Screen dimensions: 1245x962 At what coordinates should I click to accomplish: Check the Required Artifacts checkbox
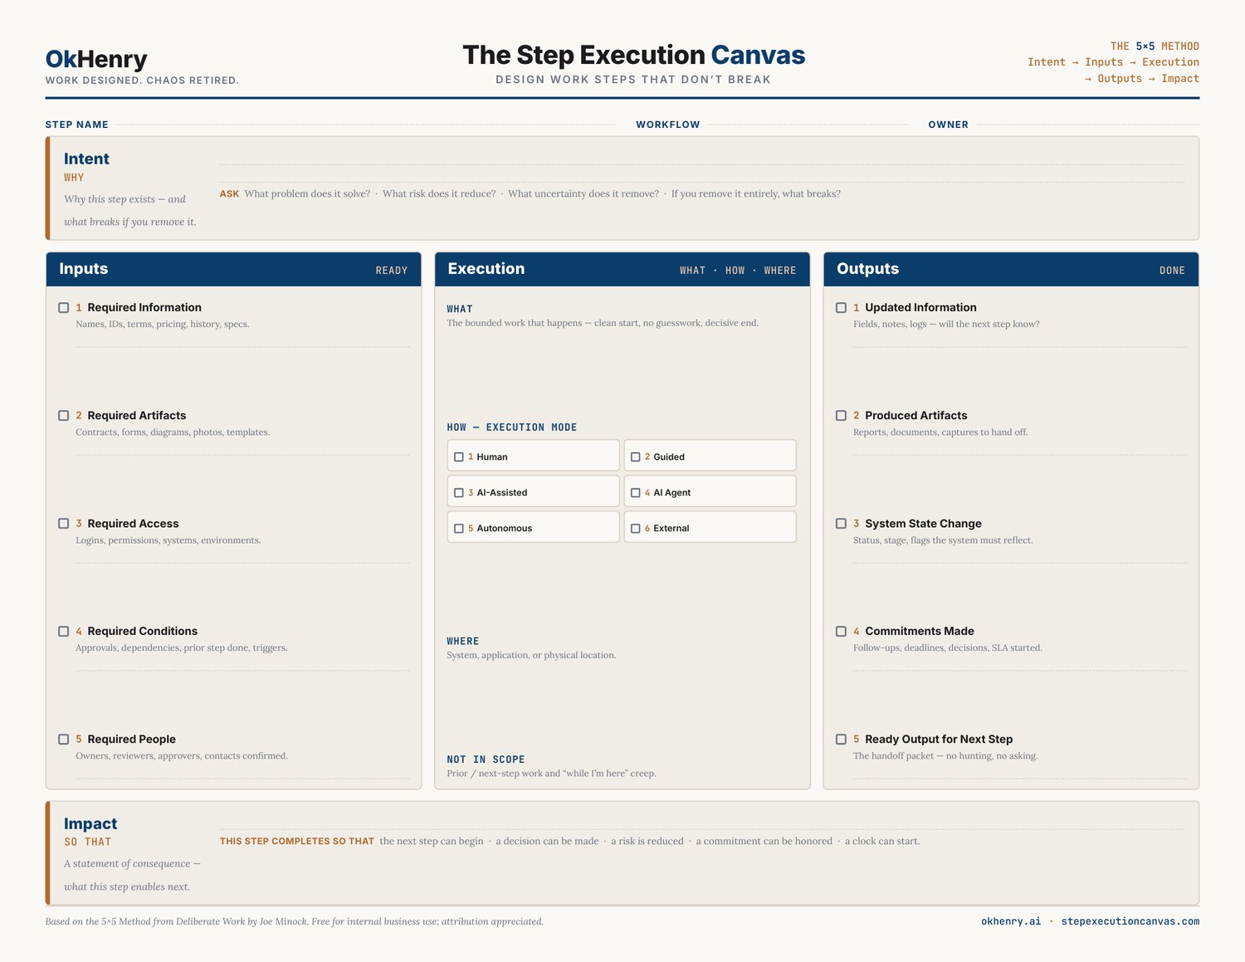coord(64,416)
